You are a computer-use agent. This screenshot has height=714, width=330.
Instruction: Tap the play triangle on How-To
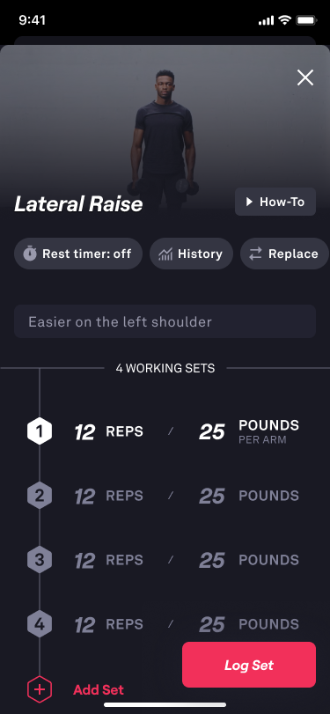(249, 202)
